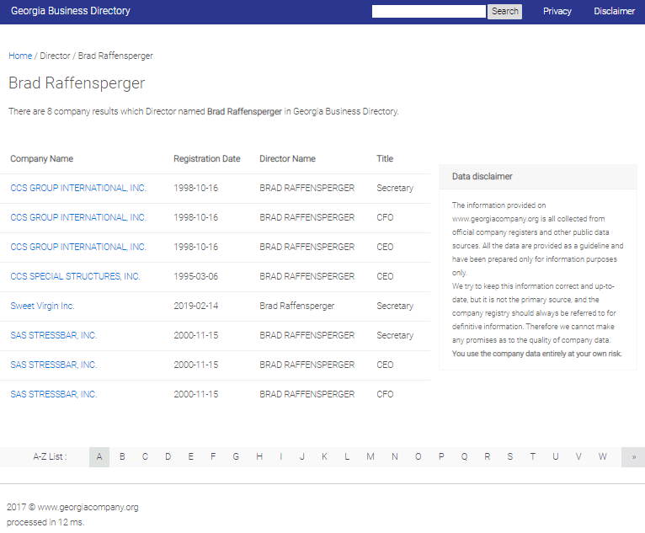This screenshot has width=645, height=533.
Task: Click Director text in breadcrumb
Action: coord(55,56)
